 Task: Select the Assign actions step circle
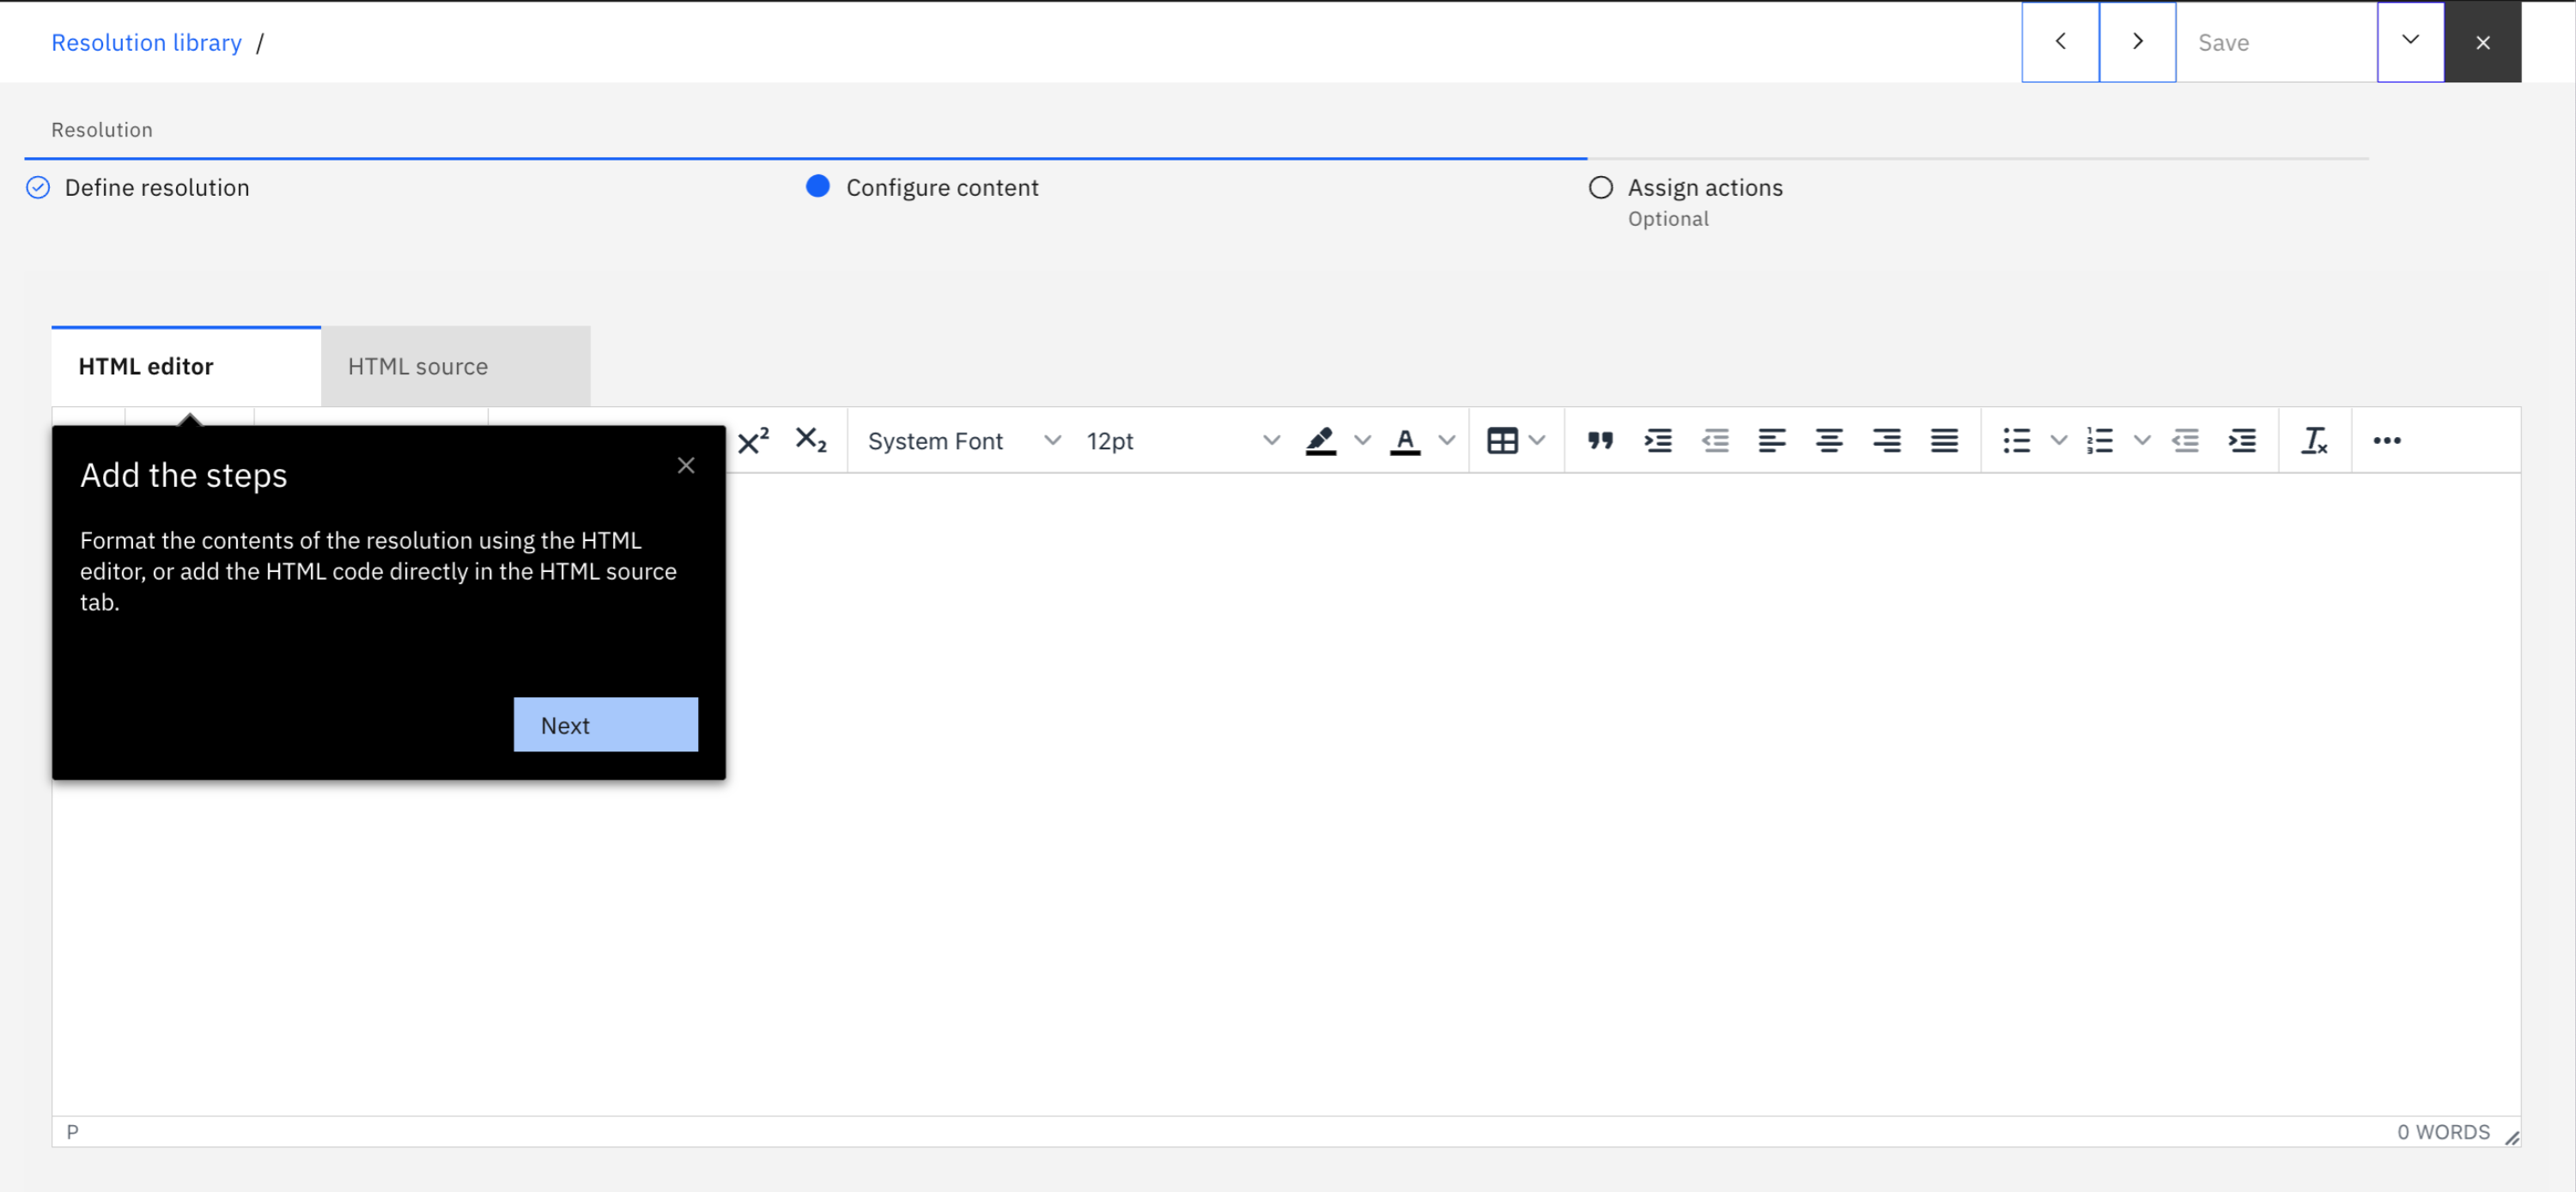point(1600,188)
